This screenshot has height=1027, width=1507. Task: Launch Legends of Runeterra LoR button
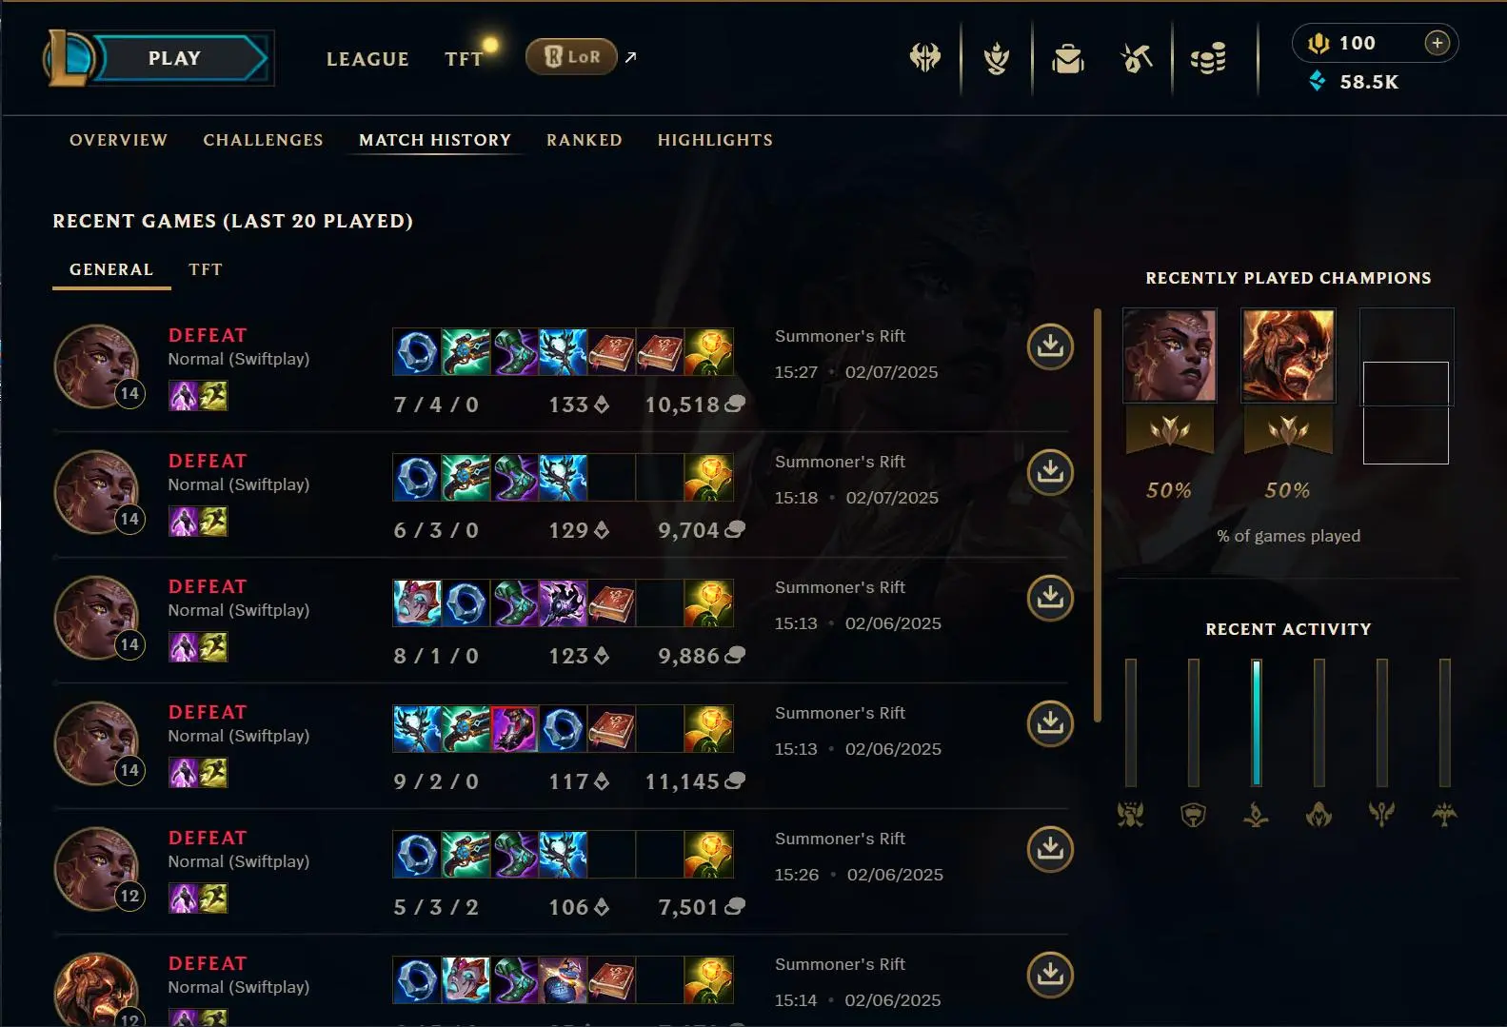coord(571,57)
